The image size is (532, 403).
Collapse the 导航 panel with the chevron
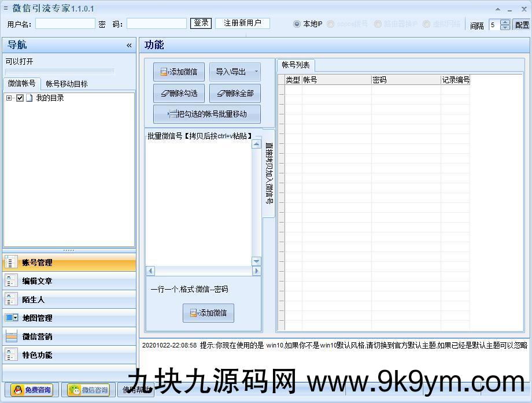pos(129,45)
